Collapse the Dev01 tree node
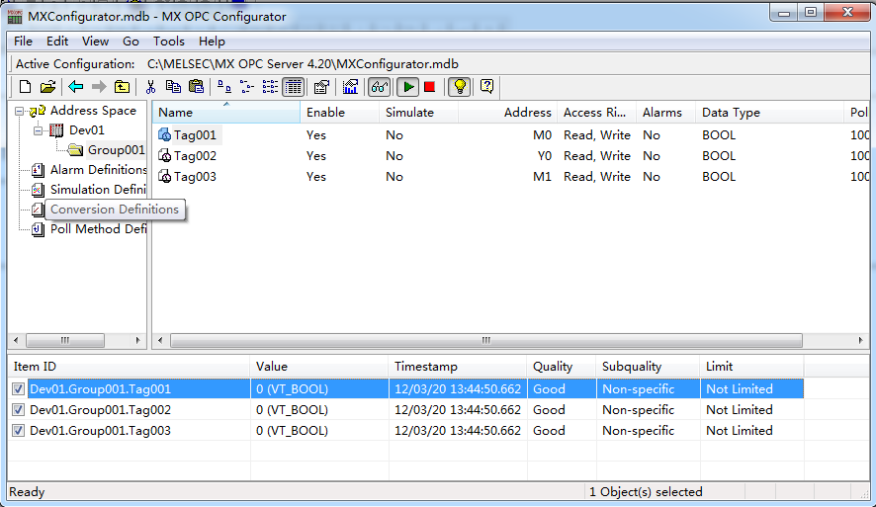The height and width of the screenshot is (507, 876). pyautogui.click(x=38, y=130)
